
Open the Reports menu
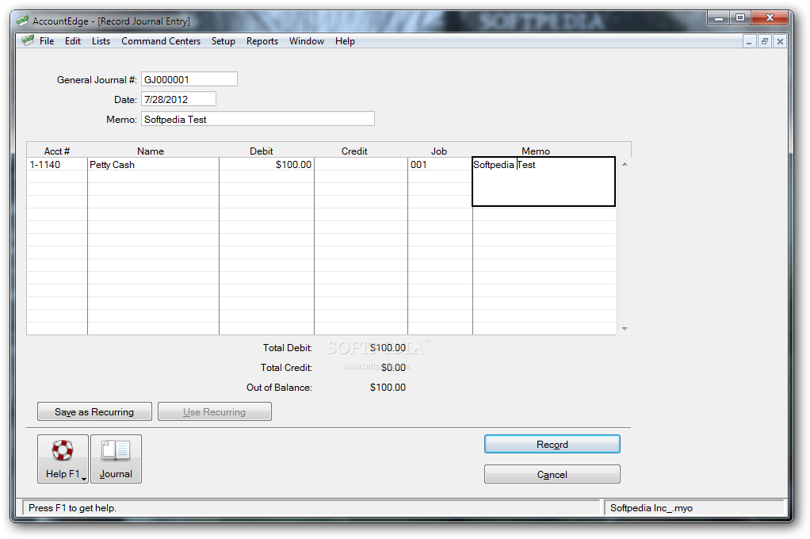262,41
